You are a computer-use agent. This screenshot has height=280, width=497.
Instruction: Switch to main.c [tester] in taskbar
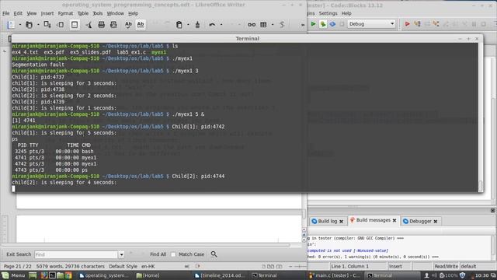(x=335, y=275)
